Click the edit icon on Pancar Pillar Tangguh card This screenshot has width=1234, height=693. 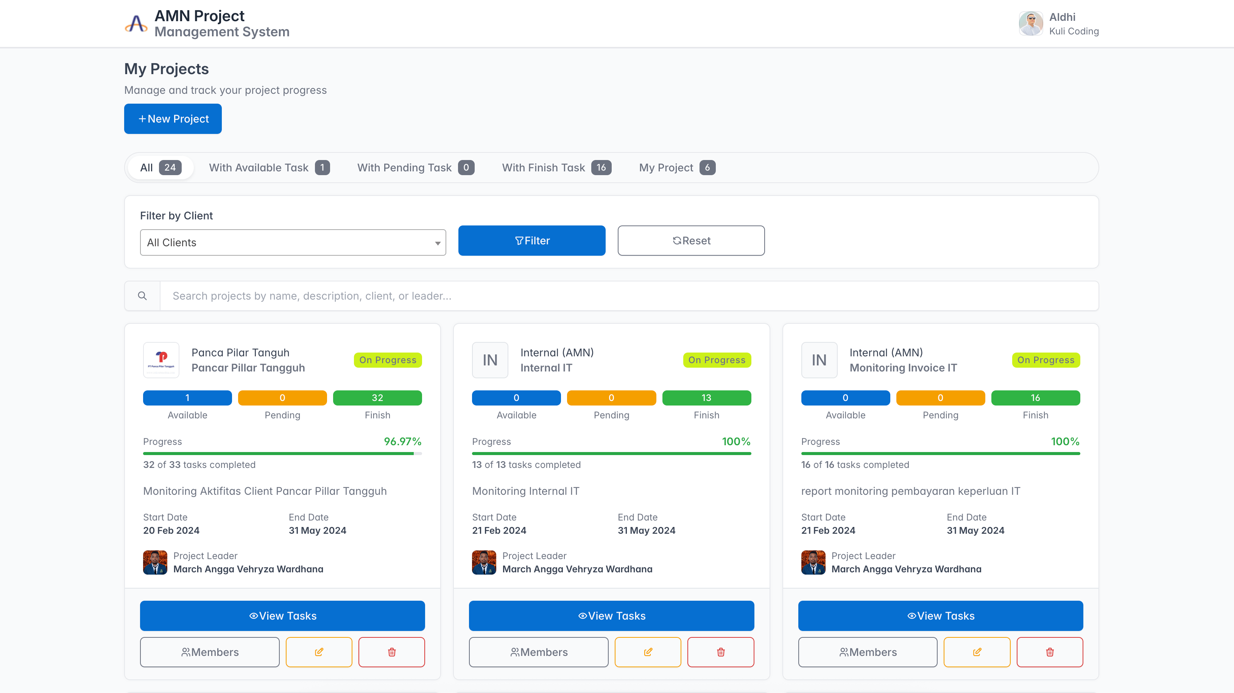[319, 652]
